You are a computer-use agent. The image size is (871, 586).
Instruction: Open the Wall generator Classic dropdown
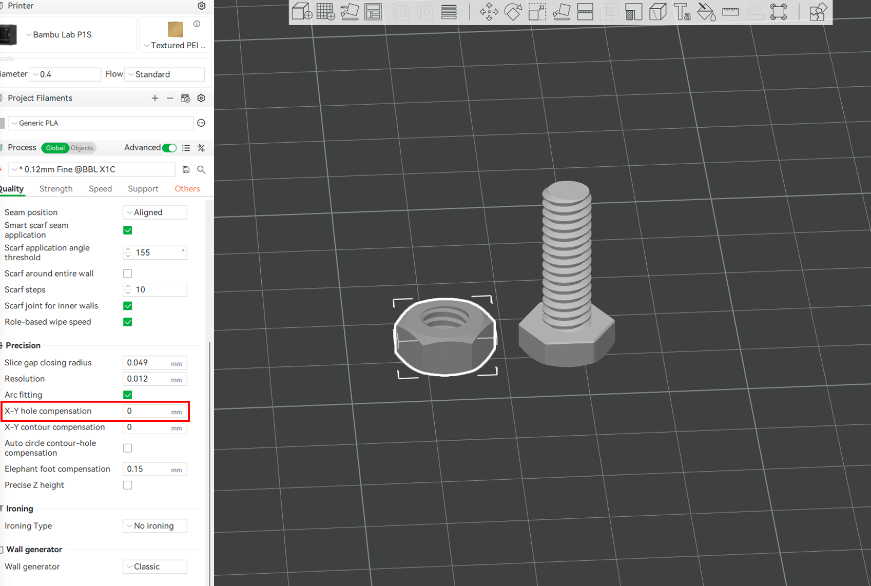pyautogui.click(x=154, y=567)
